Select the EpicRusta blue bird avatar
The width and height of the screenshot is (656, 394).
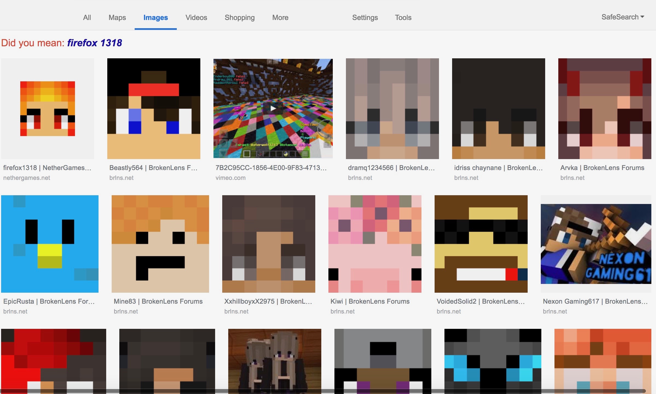(50, 244)
